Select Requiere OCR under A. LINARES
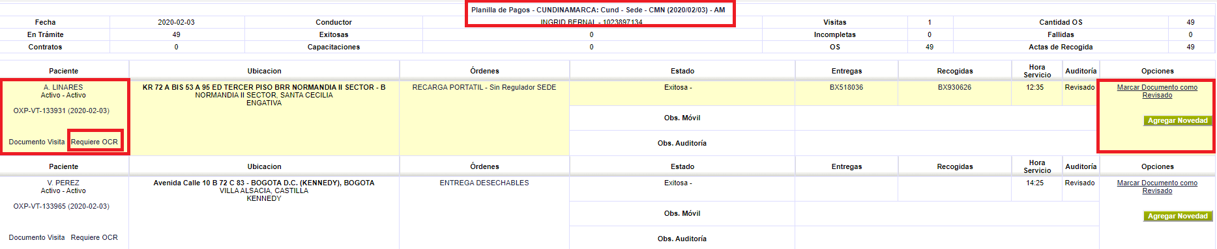The image size is (1217, 249). coord(95,142)
